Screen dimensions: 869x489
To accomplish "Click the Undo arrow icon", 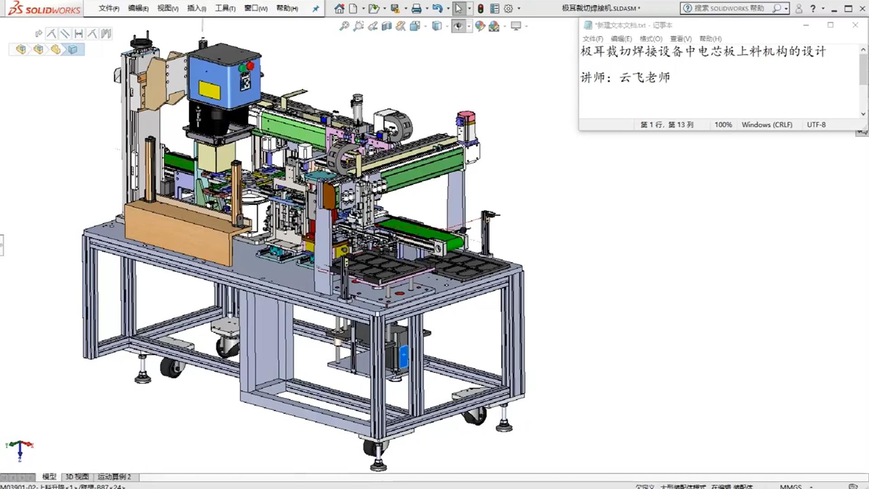I will point(437,8).
